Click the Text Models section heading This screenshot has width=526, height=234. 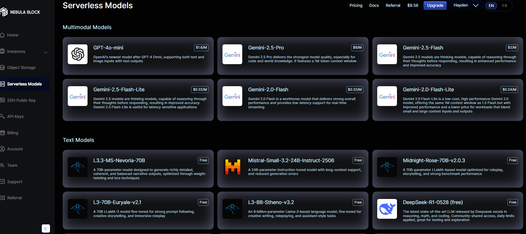tap(78, 140)
